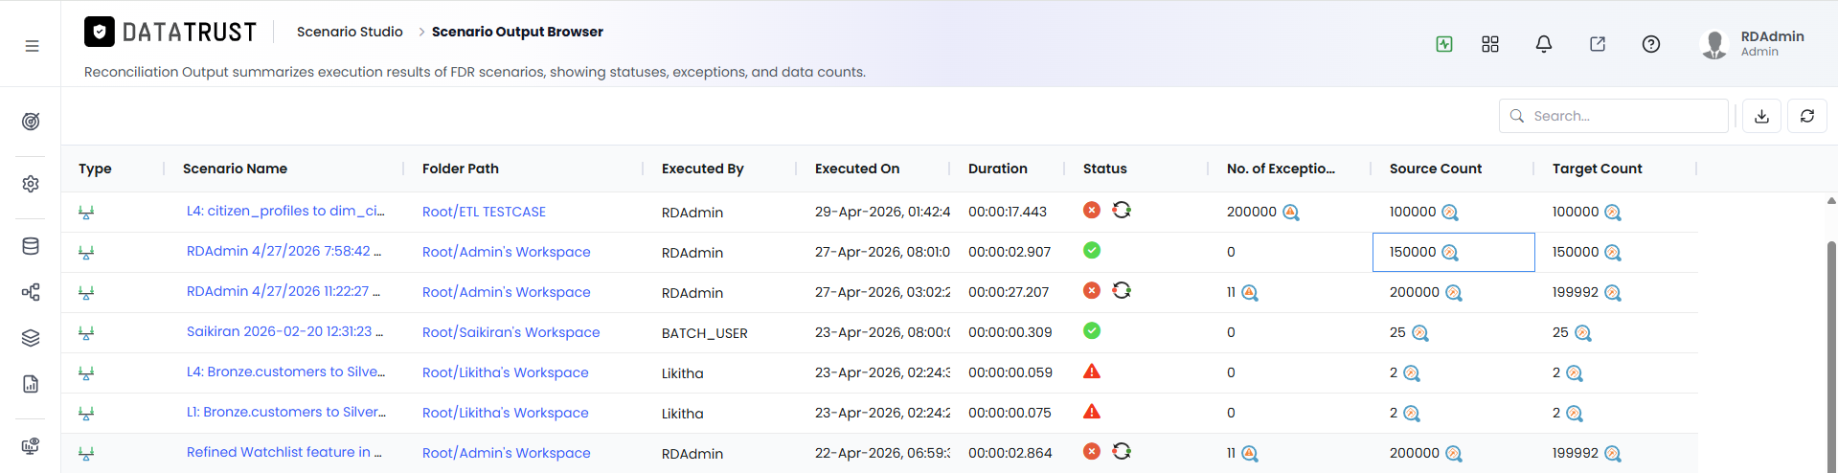Inspect exceptions 200000 magnifier icon
Screen dimensions: 1838x473
point(1291,213)
